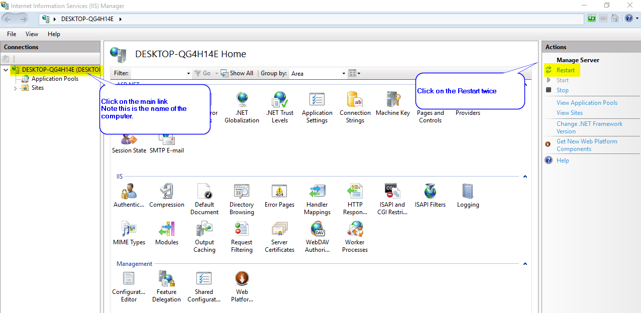641x313 pixels.
Task: Open the MIME Types feature
Action: (129, 233)
